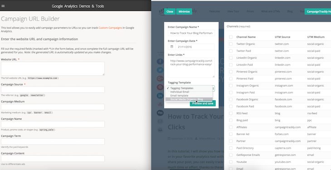Share the post on Facebook icon

click(x=160, y=62)
